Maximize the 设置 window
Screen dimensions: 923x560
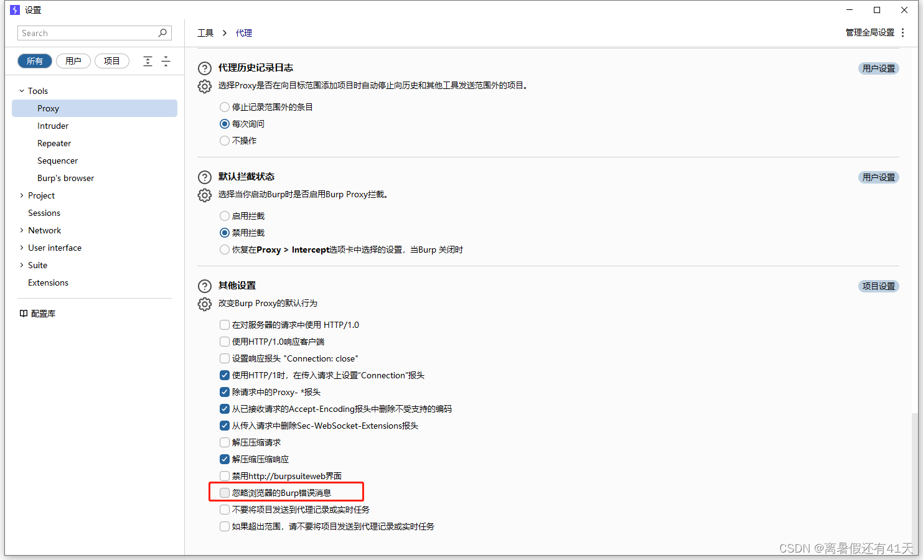point(877,10)
